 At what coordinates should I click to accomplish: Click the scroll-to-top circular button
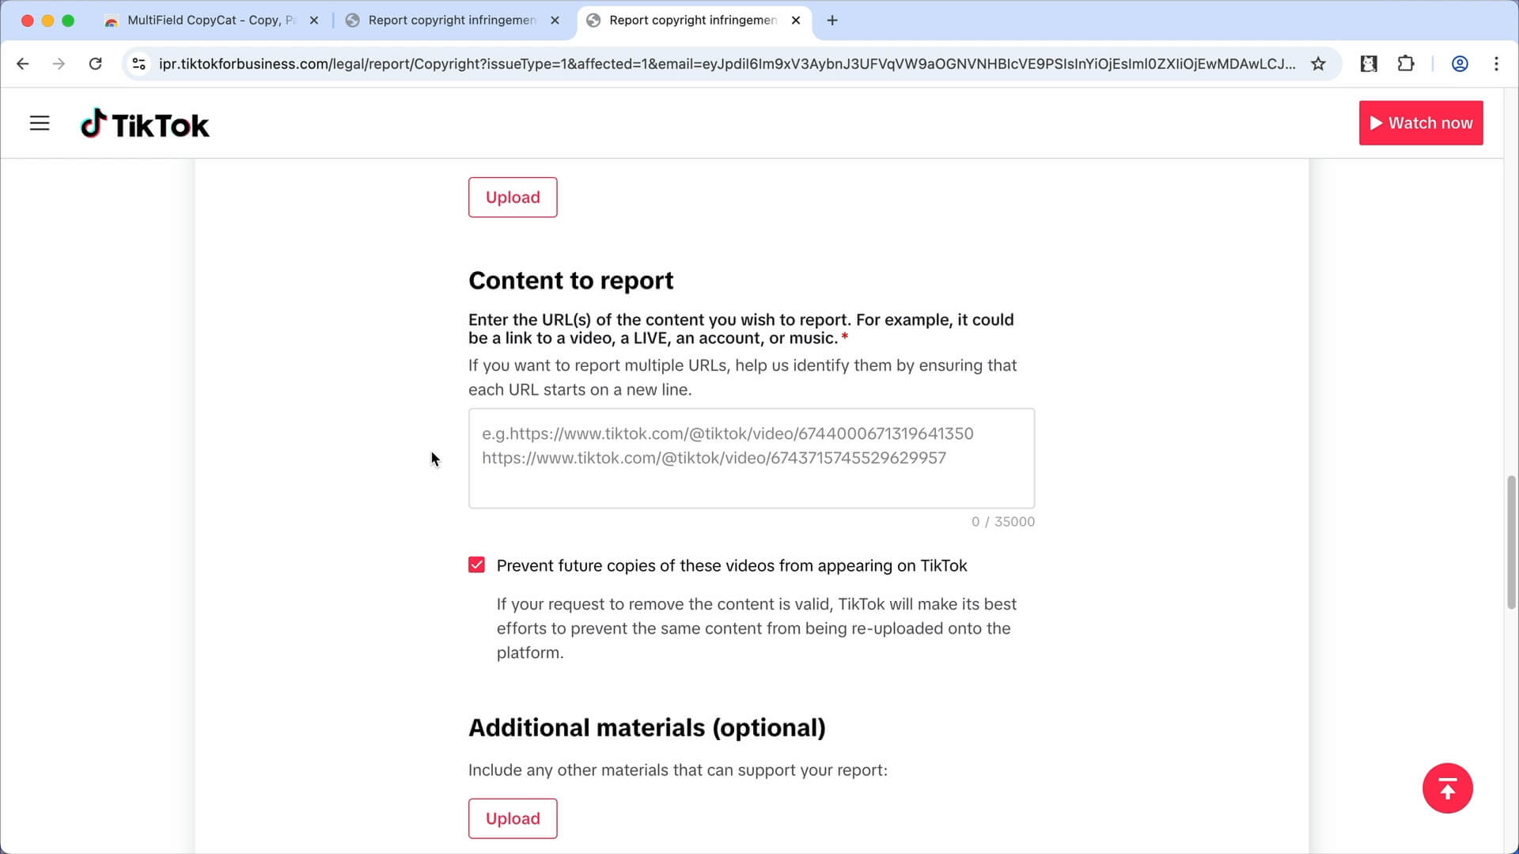[1448, 788]
